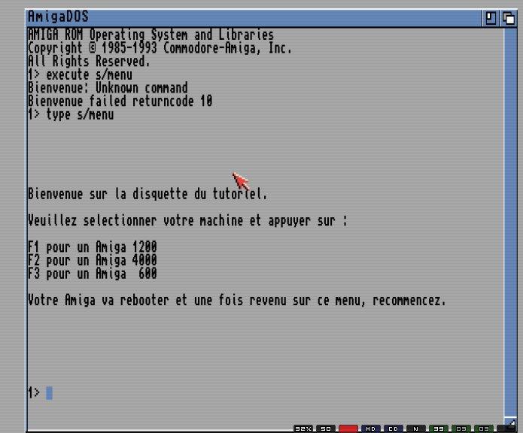Click the N status indicator
The image size is (523, 433).
click(416, 428)
